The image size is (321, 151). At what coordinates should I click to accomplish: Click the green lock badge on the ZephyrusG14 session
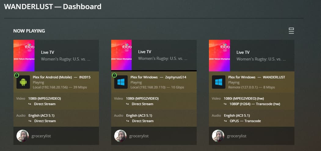point(114,75)
